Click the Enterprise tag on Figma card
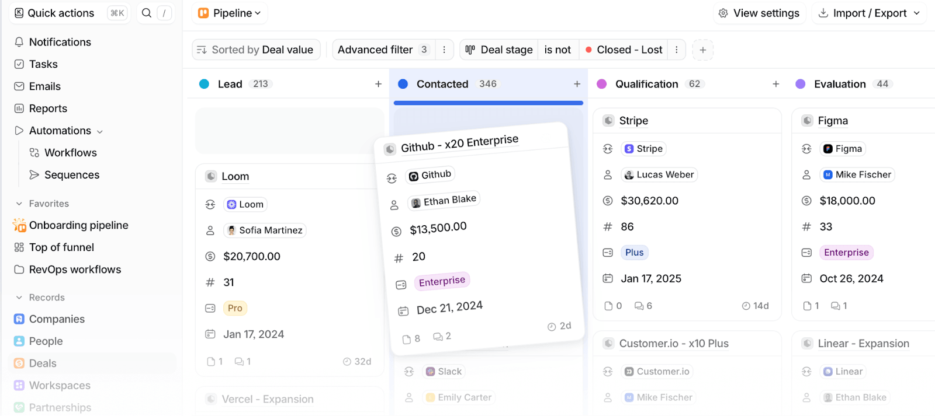935x416 pixels. (x=846, y=253)
